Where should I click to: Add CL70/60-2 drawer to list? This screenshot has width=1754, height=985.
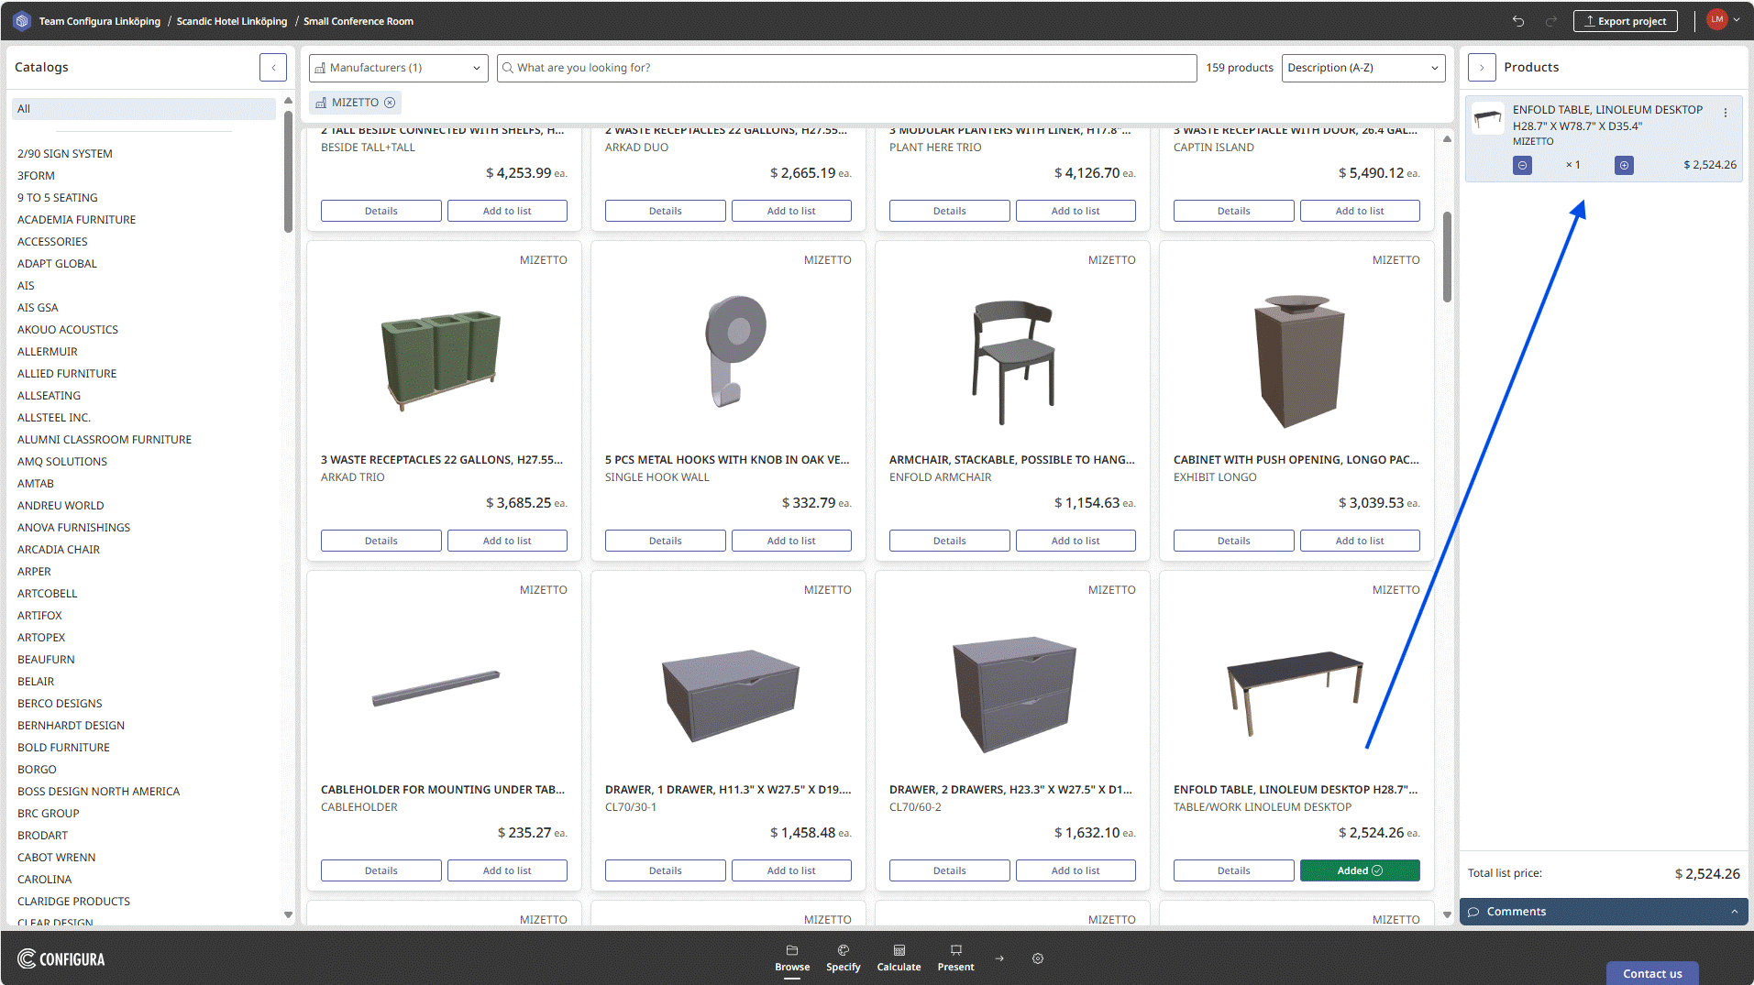click(x=1076, y=870)
